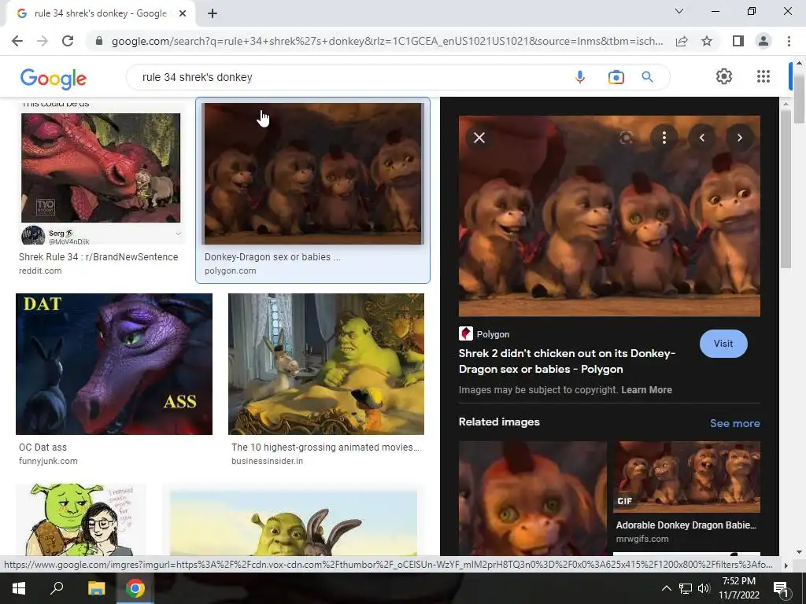Open the Polygon source link
This screenshot has height=604, width=806.
point(484,333)
